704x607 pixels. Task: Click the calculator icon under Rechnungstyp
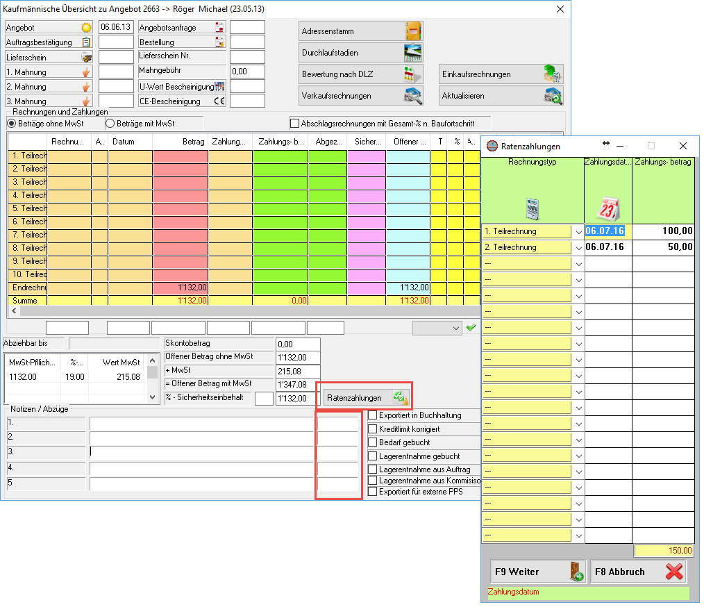click(x=533, y=208)
